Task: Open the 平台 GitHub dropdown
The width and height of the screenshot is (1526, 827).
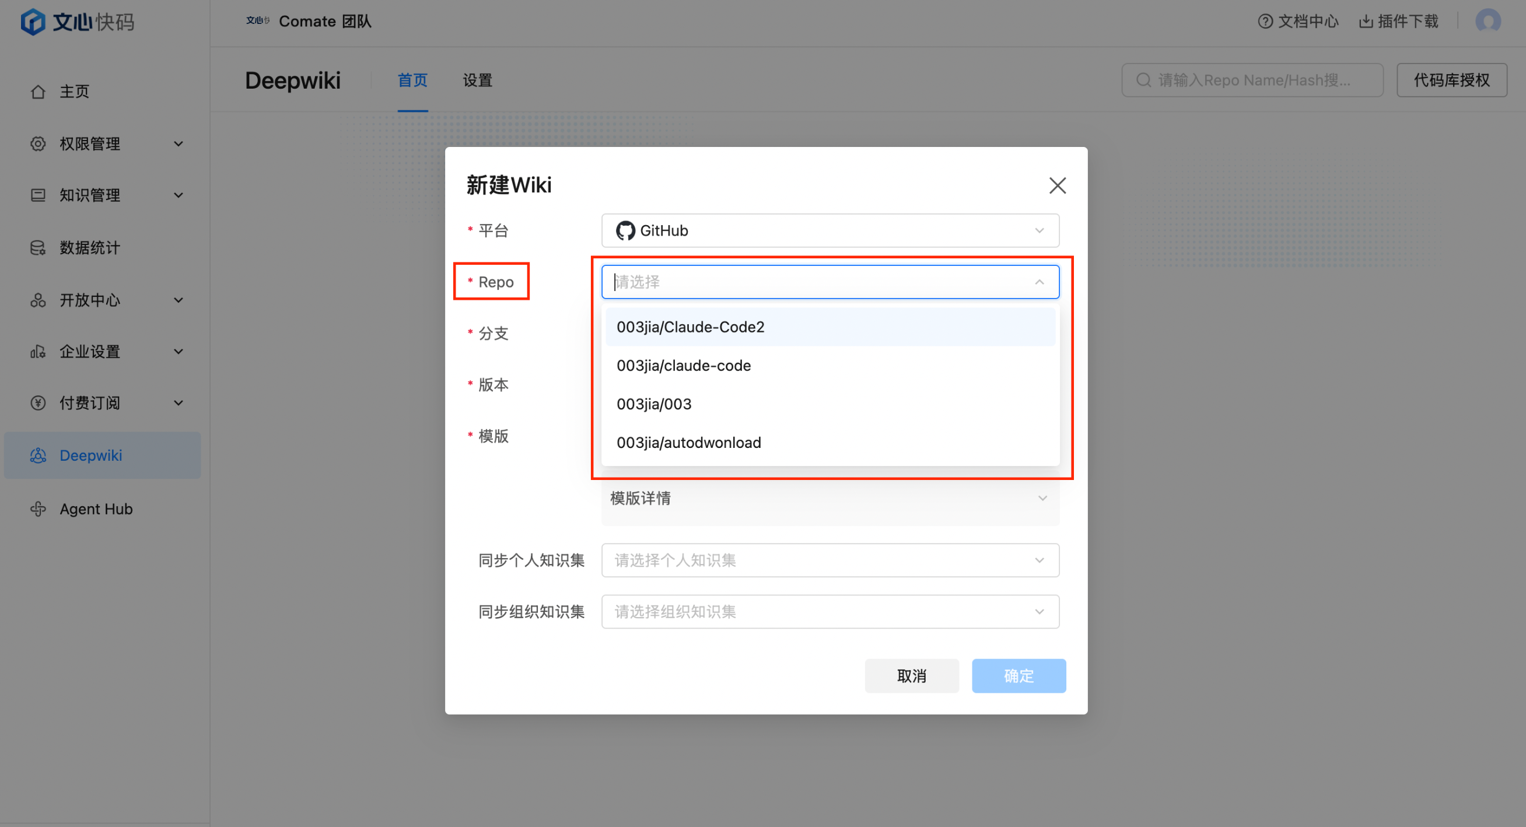Action: (830, 230)
